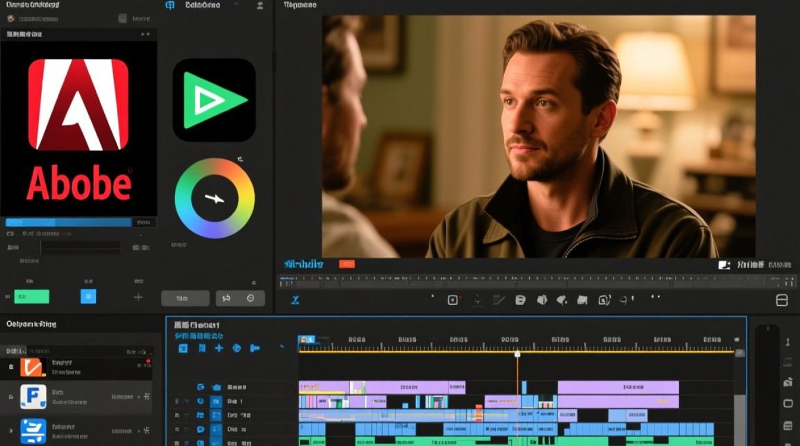Toggle the blue circle icon on the first track header
The width and height of the screenshot is (800, 446).
[x=201, y=387]
